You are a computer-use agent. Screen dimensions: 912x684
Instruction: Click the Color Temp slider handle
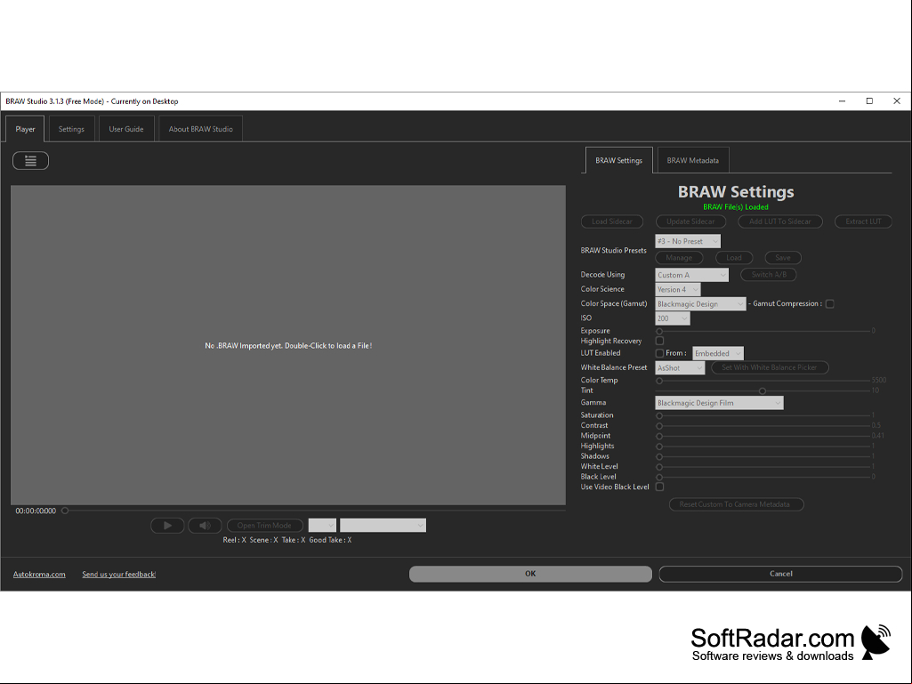click(x=659, y=381)
